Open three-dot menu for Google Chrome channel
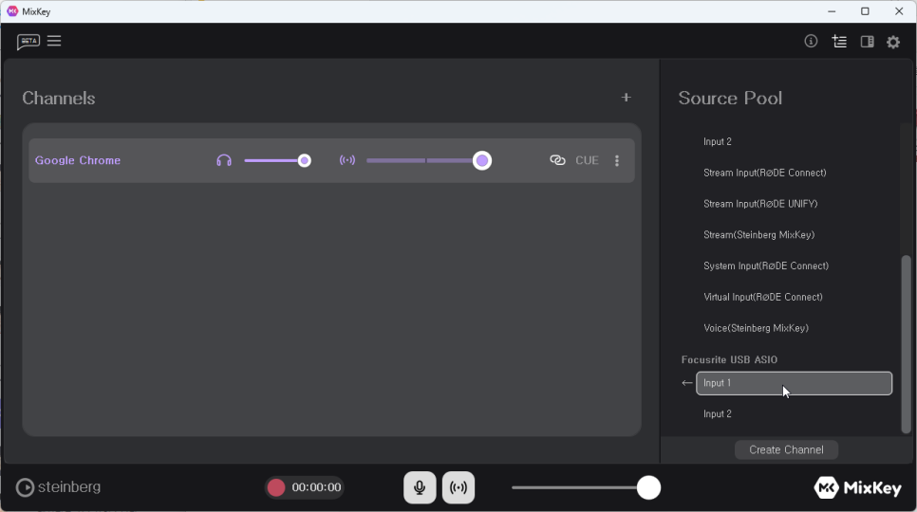Screen dimensions: 917x512 coord(617,160)
